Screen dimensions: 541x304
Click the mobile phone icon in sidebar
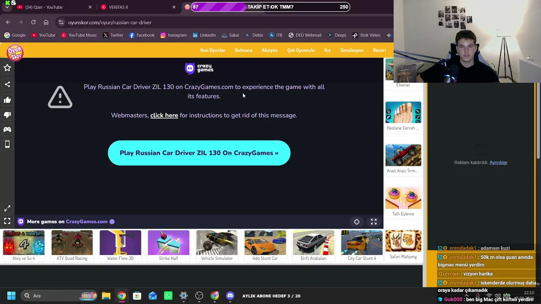(x=7, y=144)
